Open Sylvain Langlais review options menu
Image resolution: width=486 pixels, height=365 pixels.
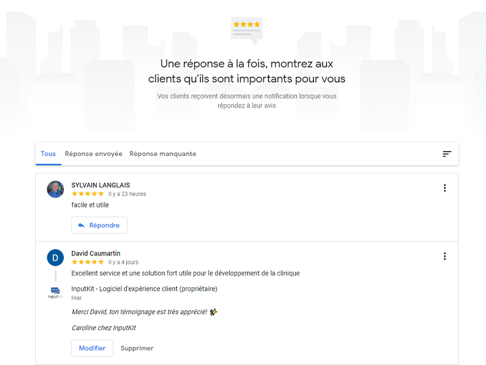pos(445,188)
